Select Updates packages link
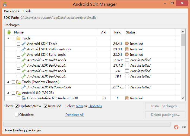The width and height of the screenshot is (190, 136). (x=95, y=106)
